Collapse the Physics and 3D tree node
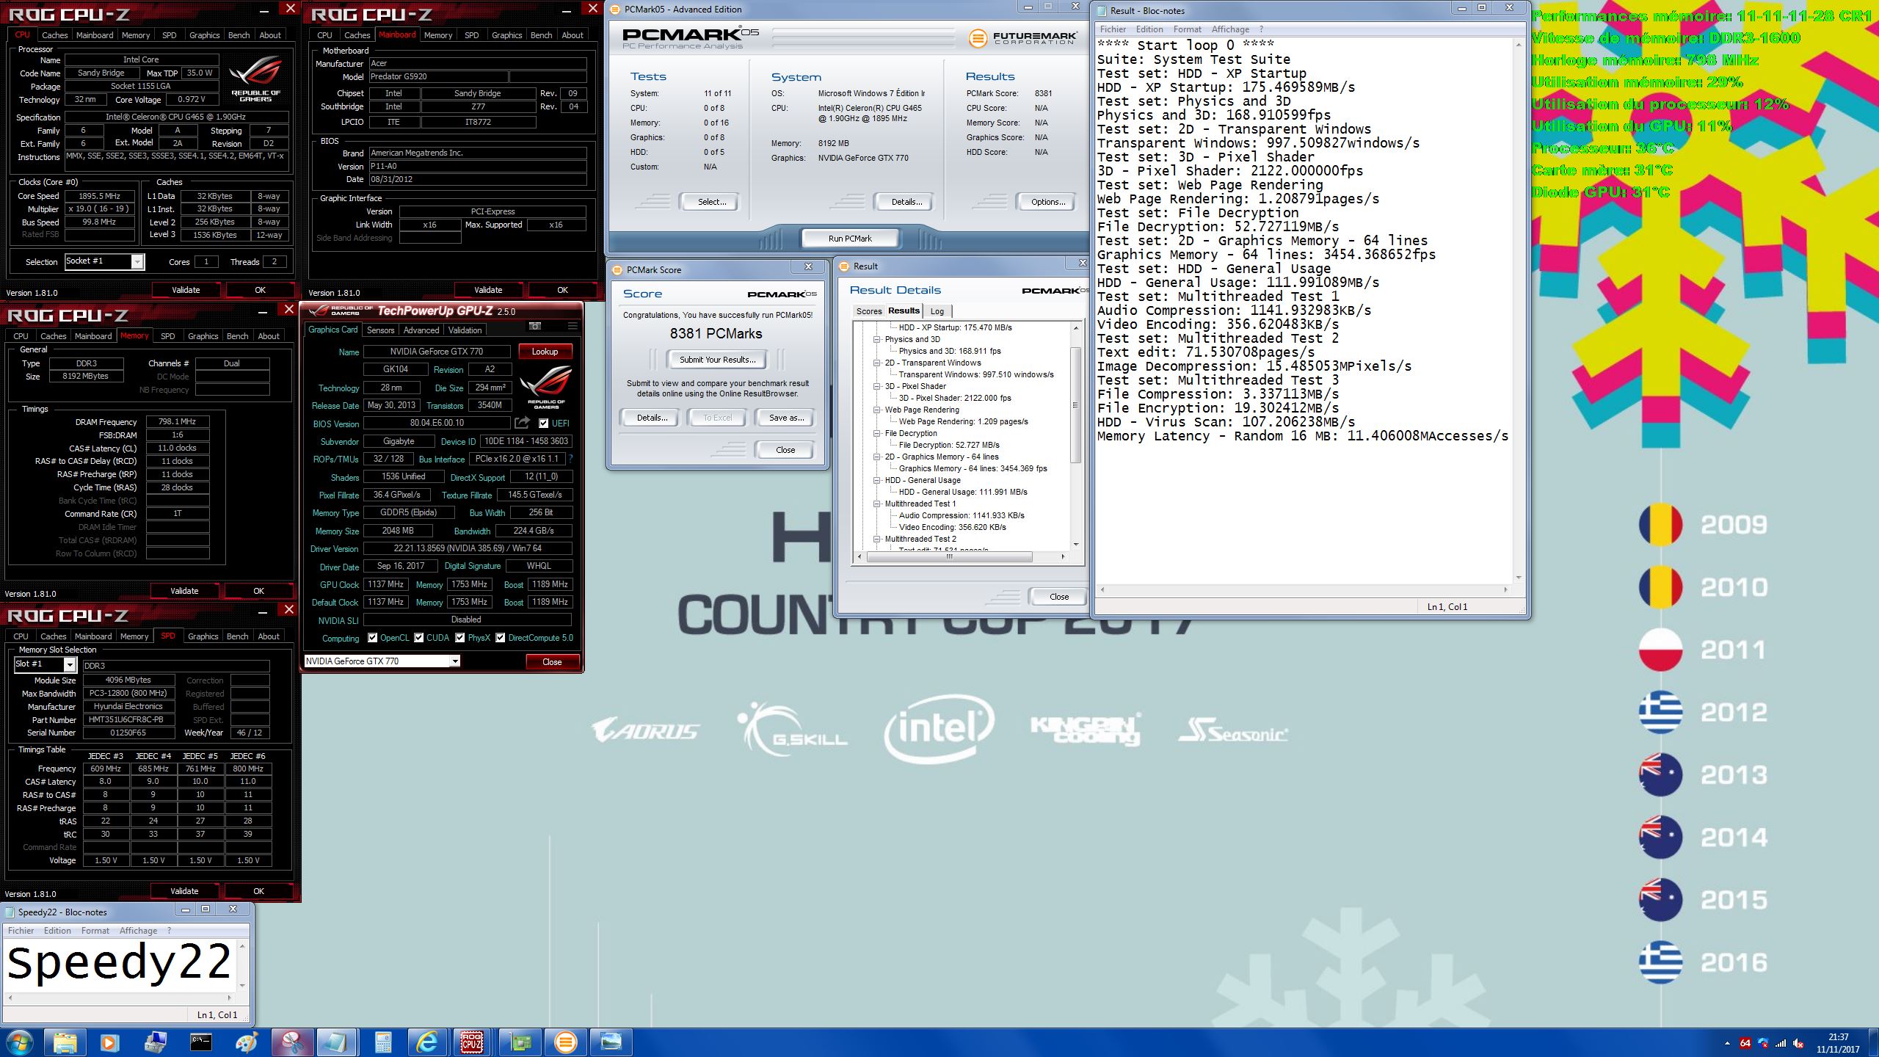Image resolution: width=1879 pixels, height=1057 pixels. point(876,340)
